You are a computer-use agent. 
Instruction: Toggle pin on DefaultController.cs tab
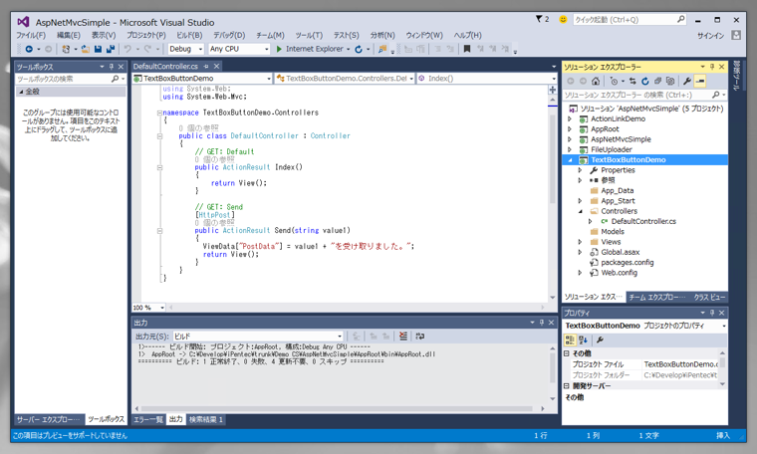point(206,66)
